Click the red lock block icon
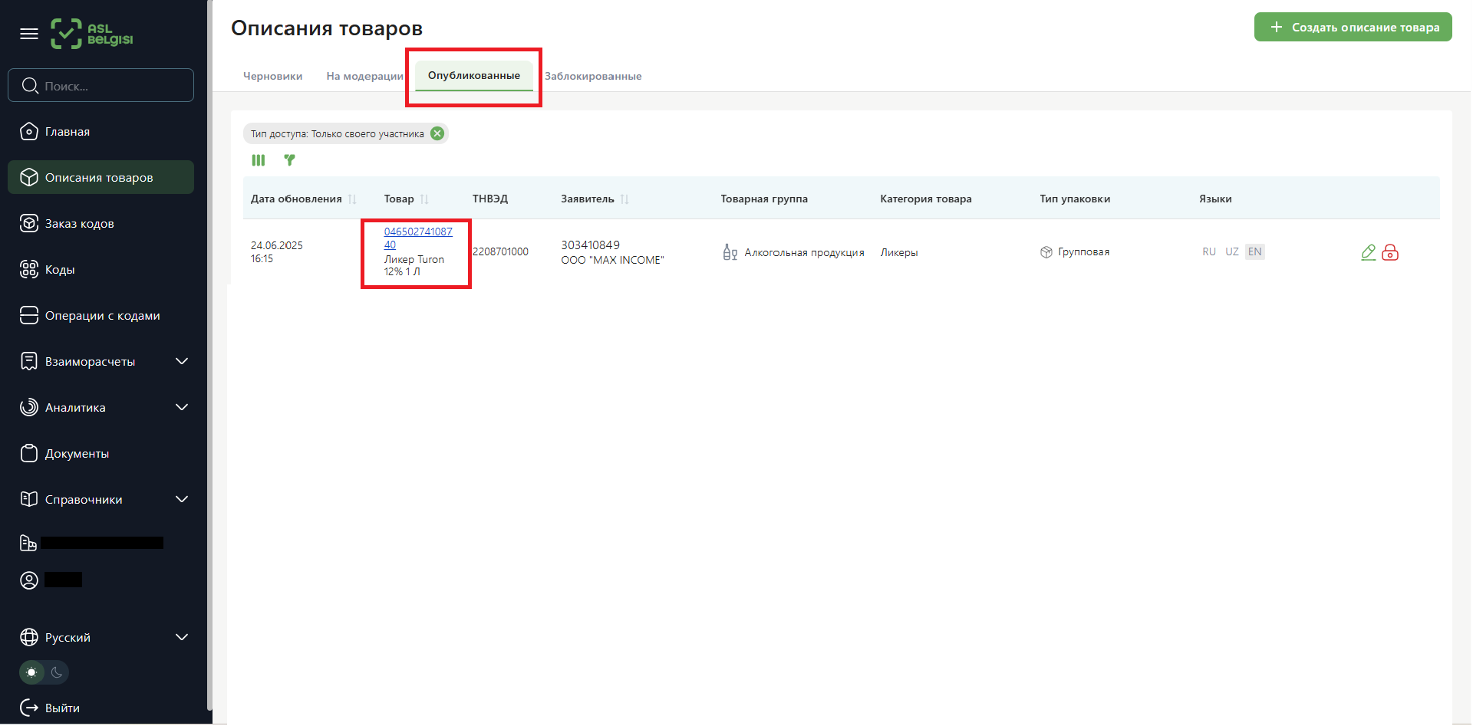Screen dimensions: 1473x726 point(1389,252)
